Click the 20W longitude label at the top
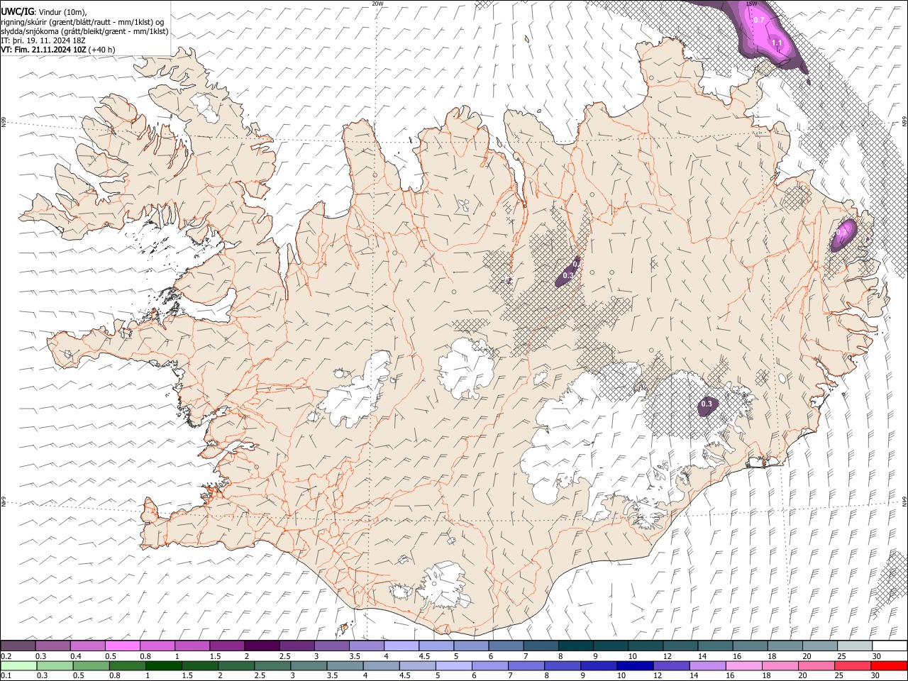The image size is (908, 681). coord(377,4)
